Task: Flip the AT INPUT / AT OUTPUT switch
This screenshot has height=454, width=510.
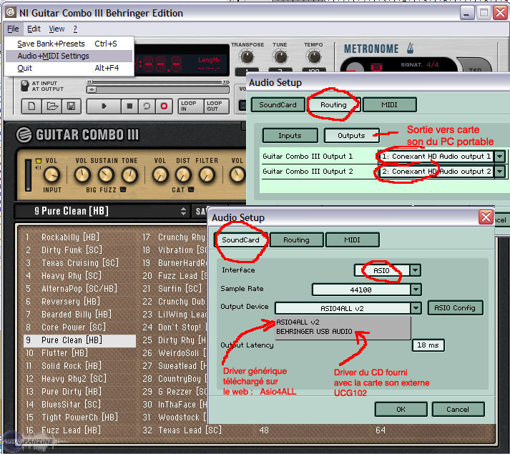Action: pos(25,86)
